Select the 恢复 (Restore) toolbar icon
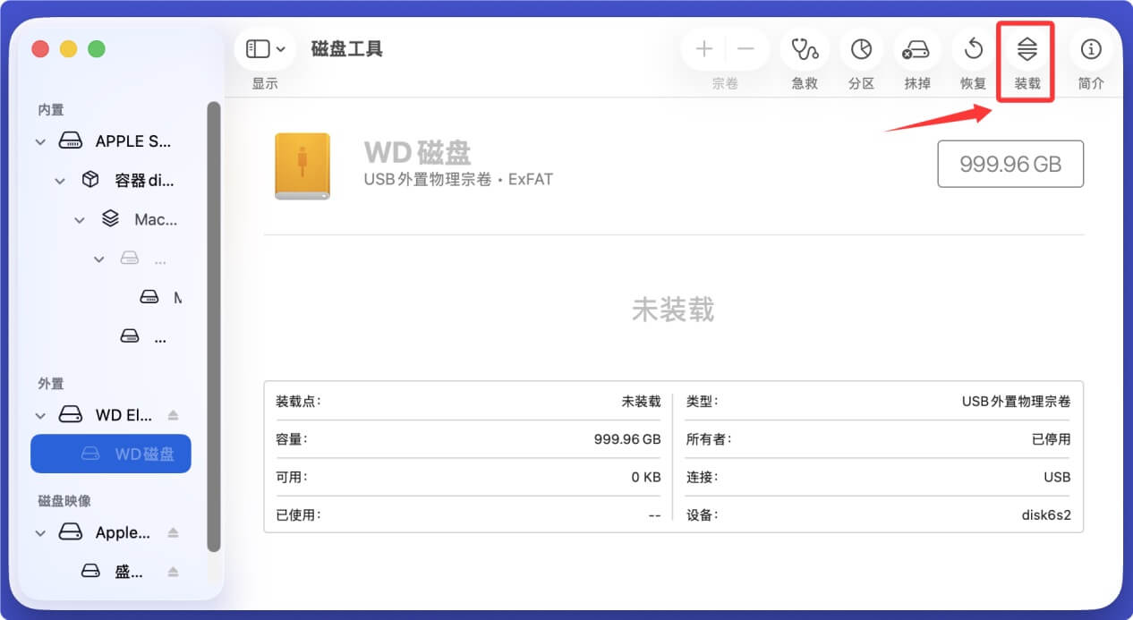The image size is (1133, 620). [972, 49]
